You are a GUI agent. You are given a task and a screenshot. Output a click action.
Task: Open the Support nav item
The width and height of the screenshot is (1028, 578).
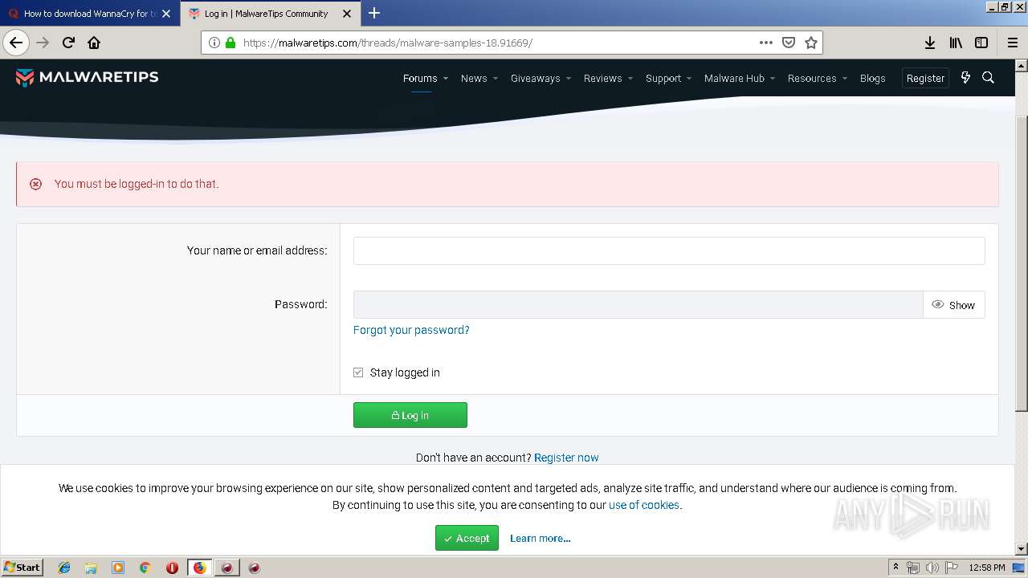click(663, 78)
